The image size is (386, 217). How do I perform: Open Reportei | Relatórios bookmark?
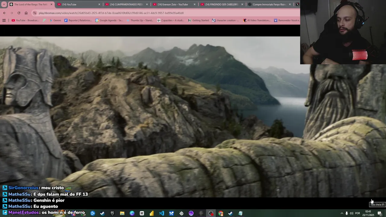[x=78, y=20]
